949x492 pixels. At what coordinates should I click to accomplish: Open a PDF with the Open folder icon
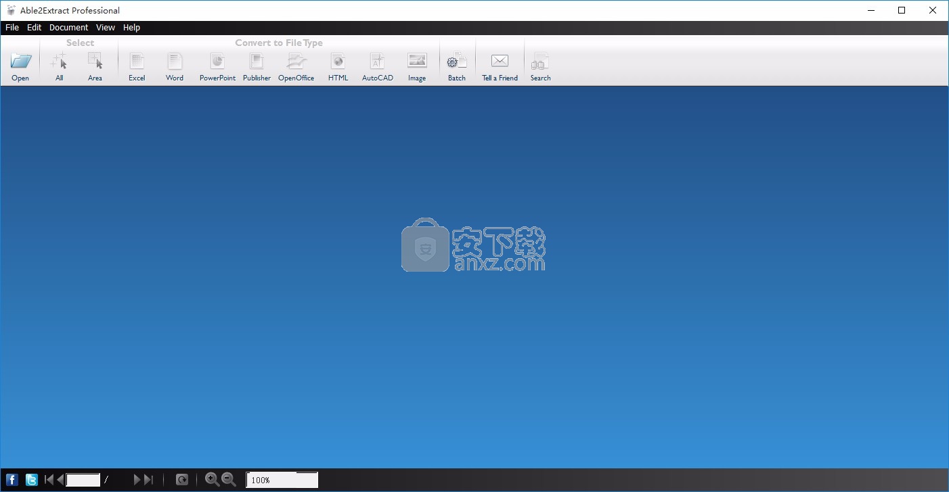click(x=21, y=62)
